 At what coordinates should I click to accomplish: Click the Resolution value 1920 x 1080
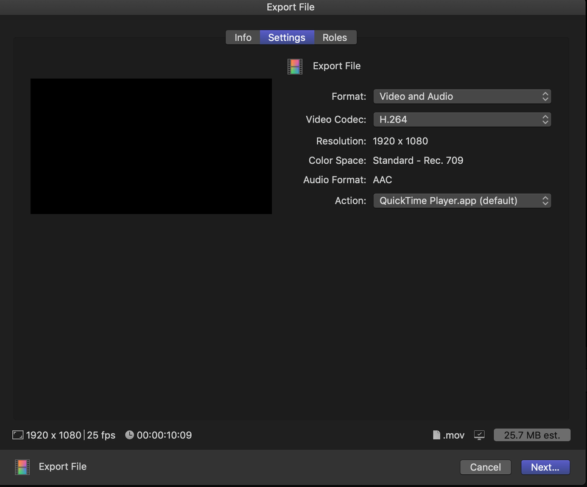(x=400, y=141)
